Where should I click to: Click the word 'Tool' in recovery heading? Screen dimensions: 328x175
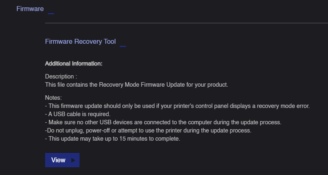tap(109, 42)
